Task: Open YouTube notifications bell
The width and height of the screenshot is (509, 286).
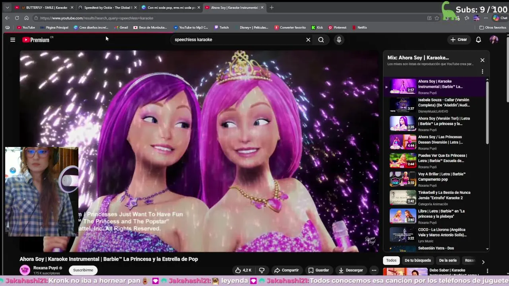Action: coord(478,40)
